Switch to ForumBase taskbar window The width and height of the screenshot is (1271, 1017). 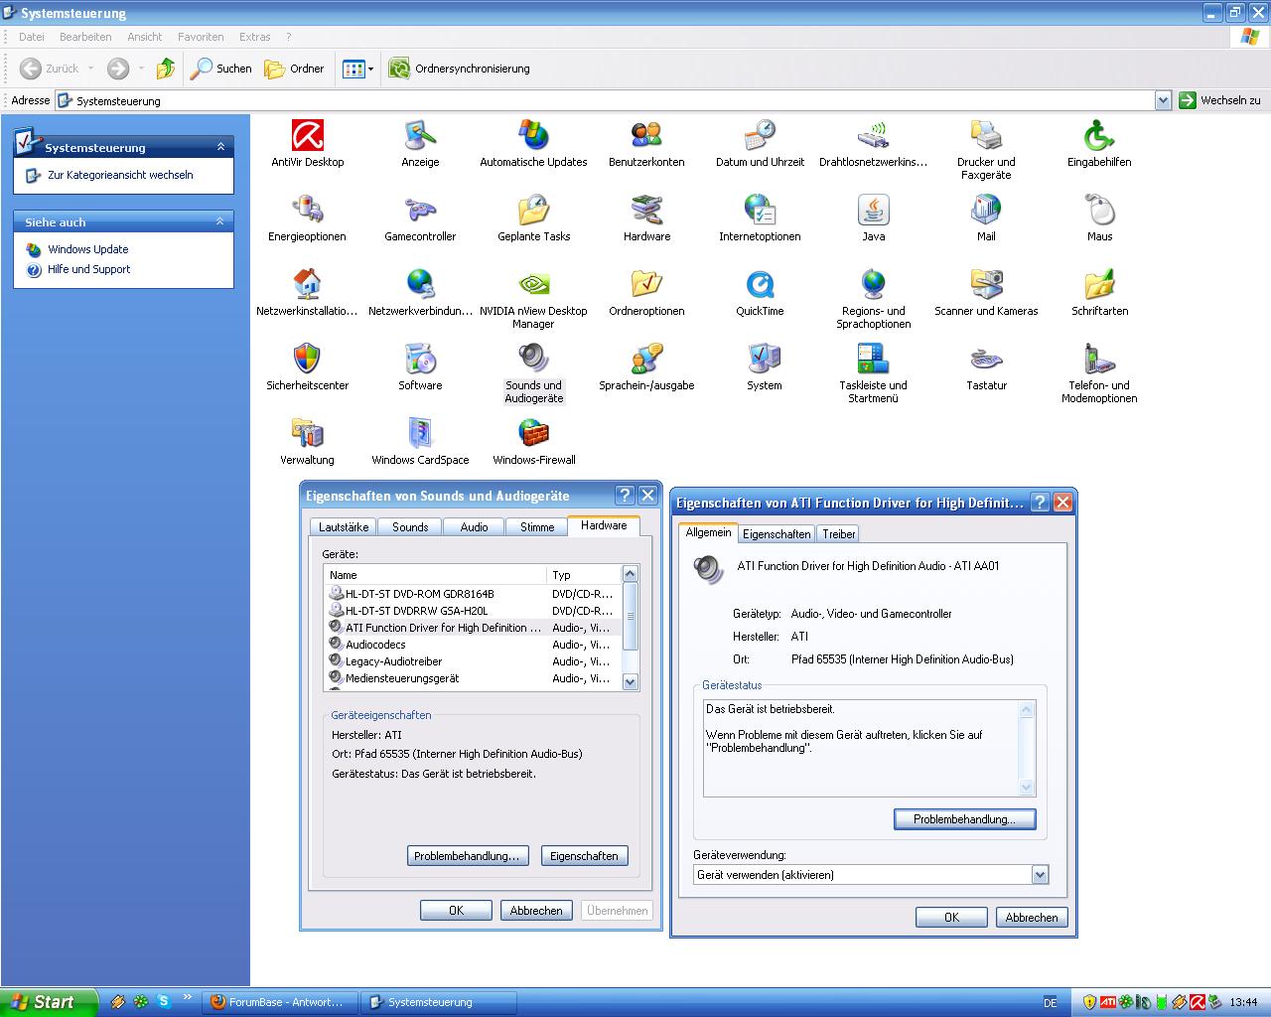(x=279, y=1002)
